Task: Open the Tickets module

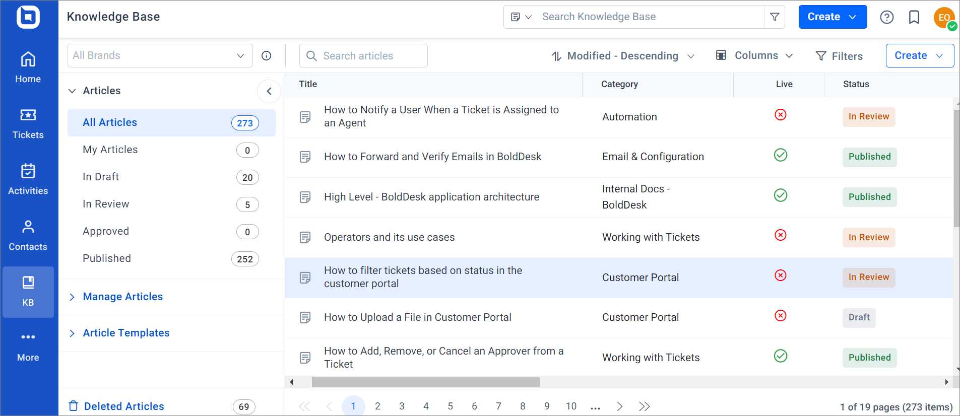Action: coord(28,123)
